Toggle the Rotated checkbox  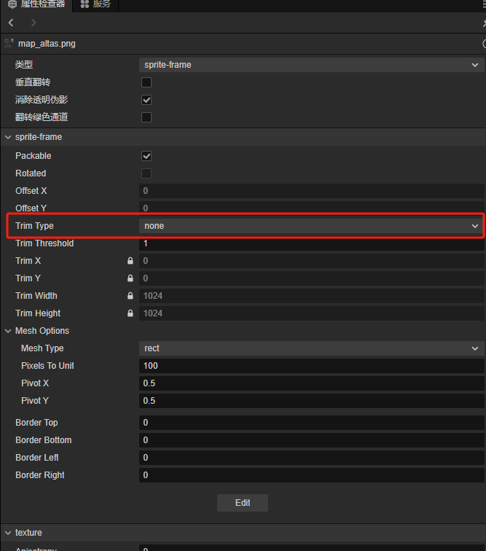click(x=146, y=173)
